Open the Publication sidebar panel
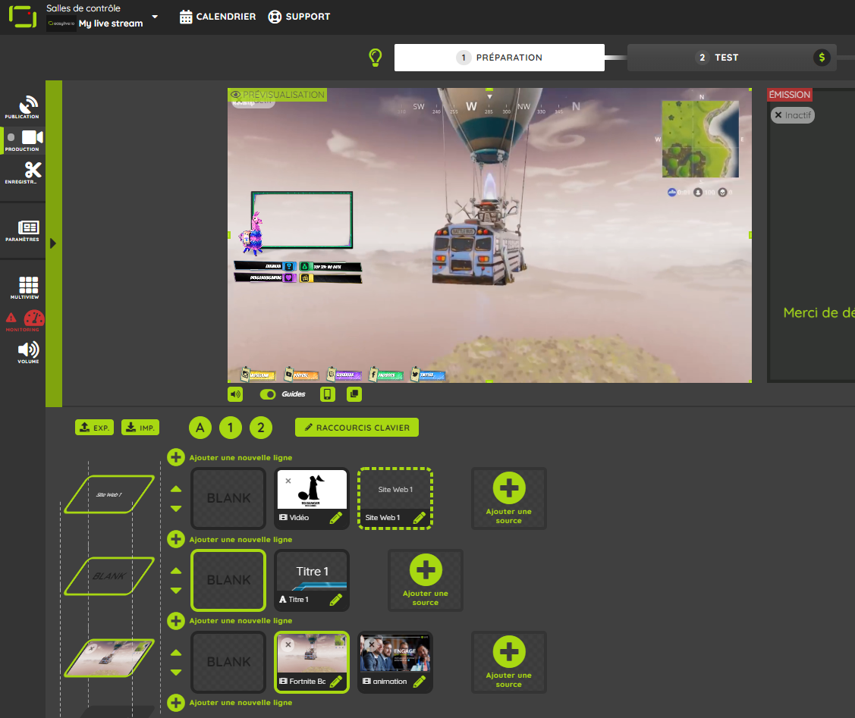The width and height of the screenshot is (855, 718). [23, 108]
